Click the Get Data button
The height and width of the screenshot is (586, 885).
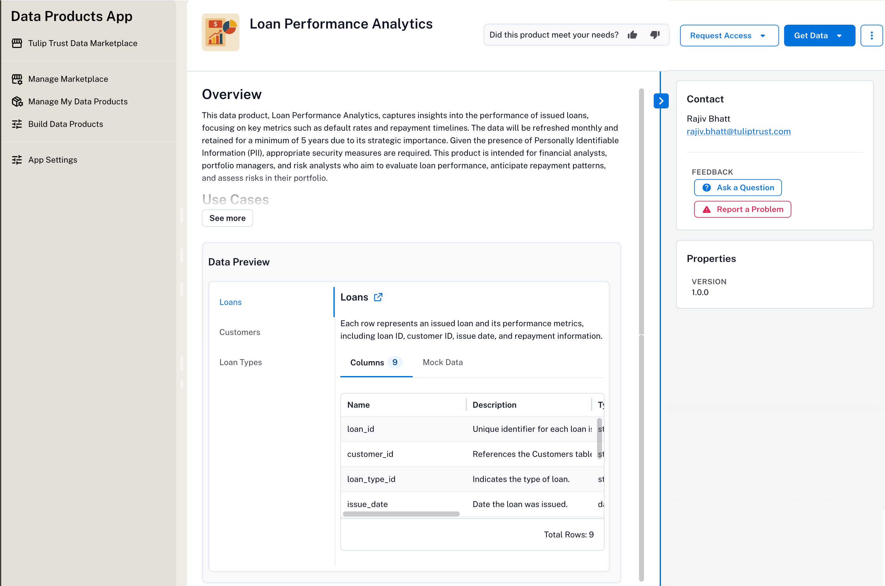(x=819, y=35)
